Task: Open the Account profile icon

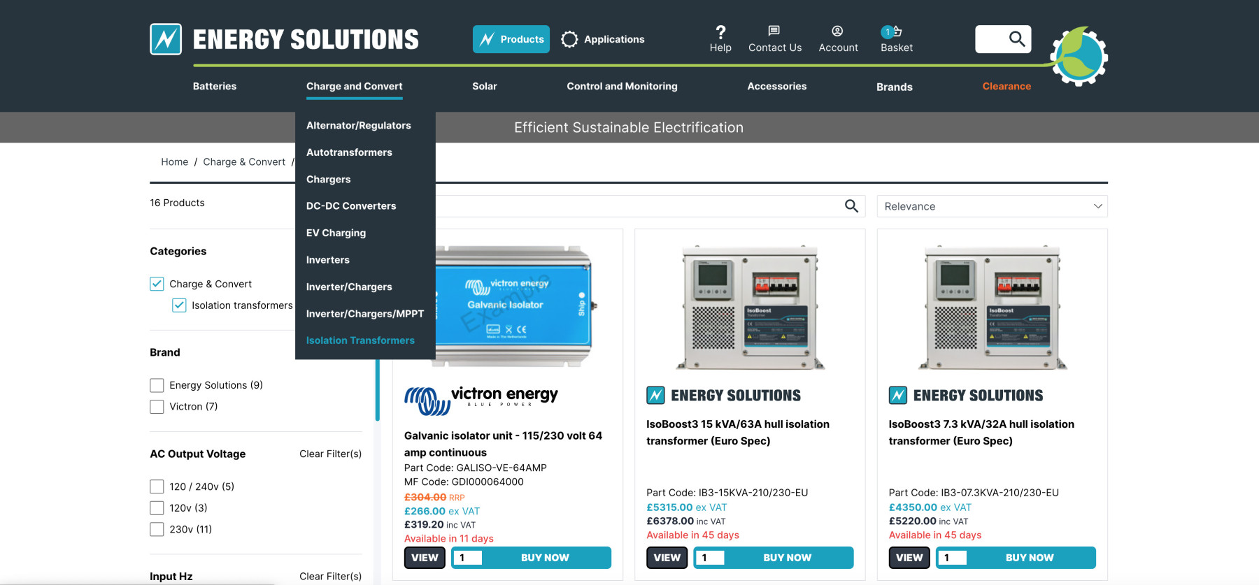Action: (x=837, y=31)
